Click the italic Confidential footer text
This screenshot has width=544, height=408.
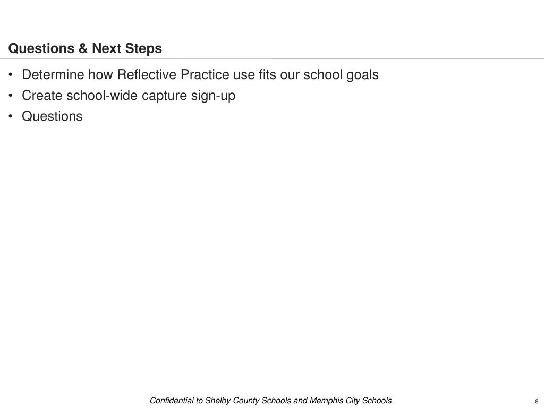270,401
